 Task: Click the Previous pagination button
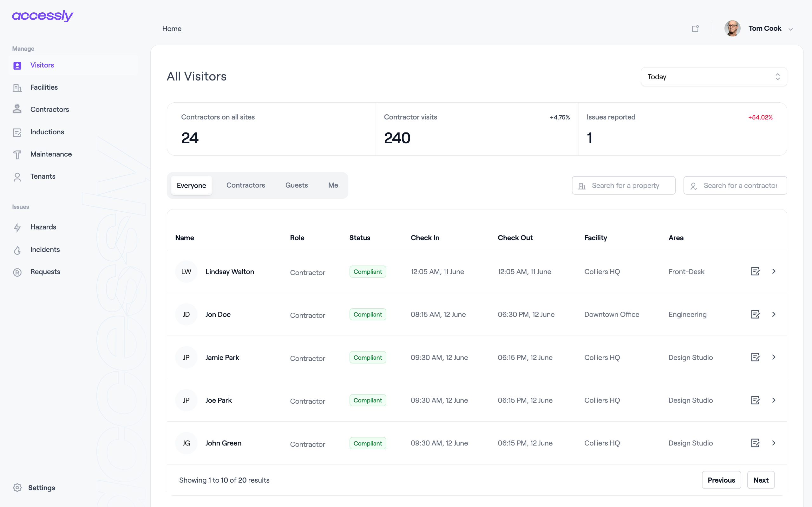click(x=721, y=480)
